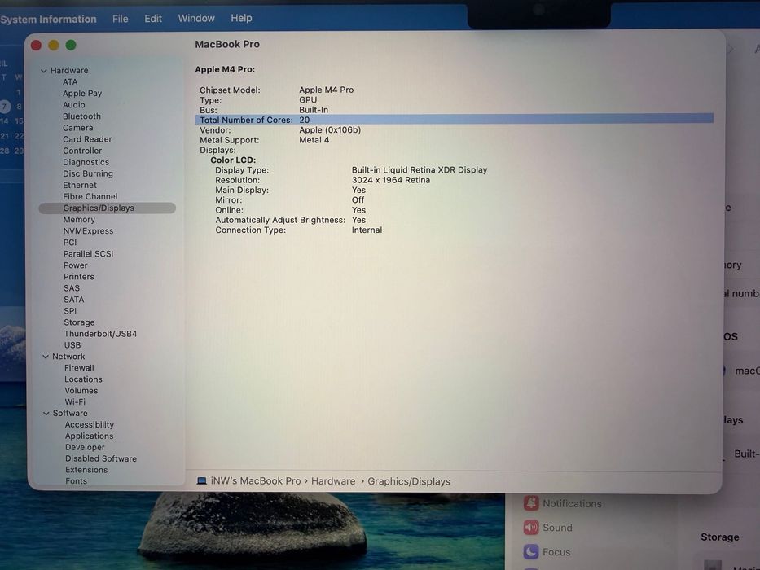Select Applications under Software
Screen dimensions: 760x570
[x=89, y=436]
